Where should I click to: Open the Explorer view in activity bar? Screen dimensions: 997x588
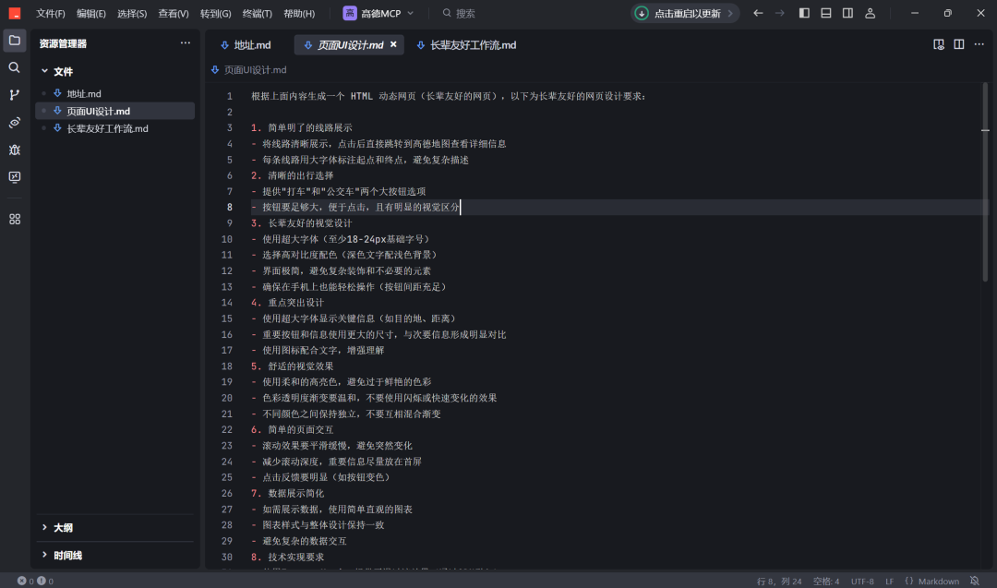(x=14, y=41)
